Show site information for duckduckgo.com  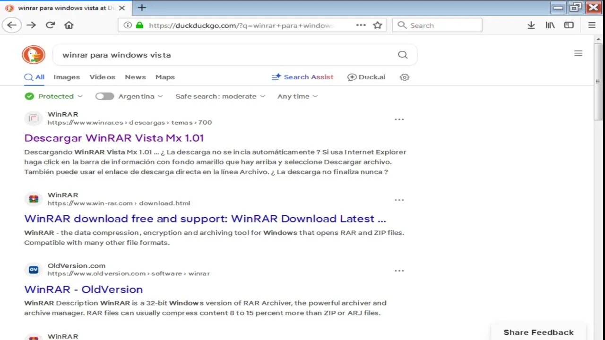128,25
